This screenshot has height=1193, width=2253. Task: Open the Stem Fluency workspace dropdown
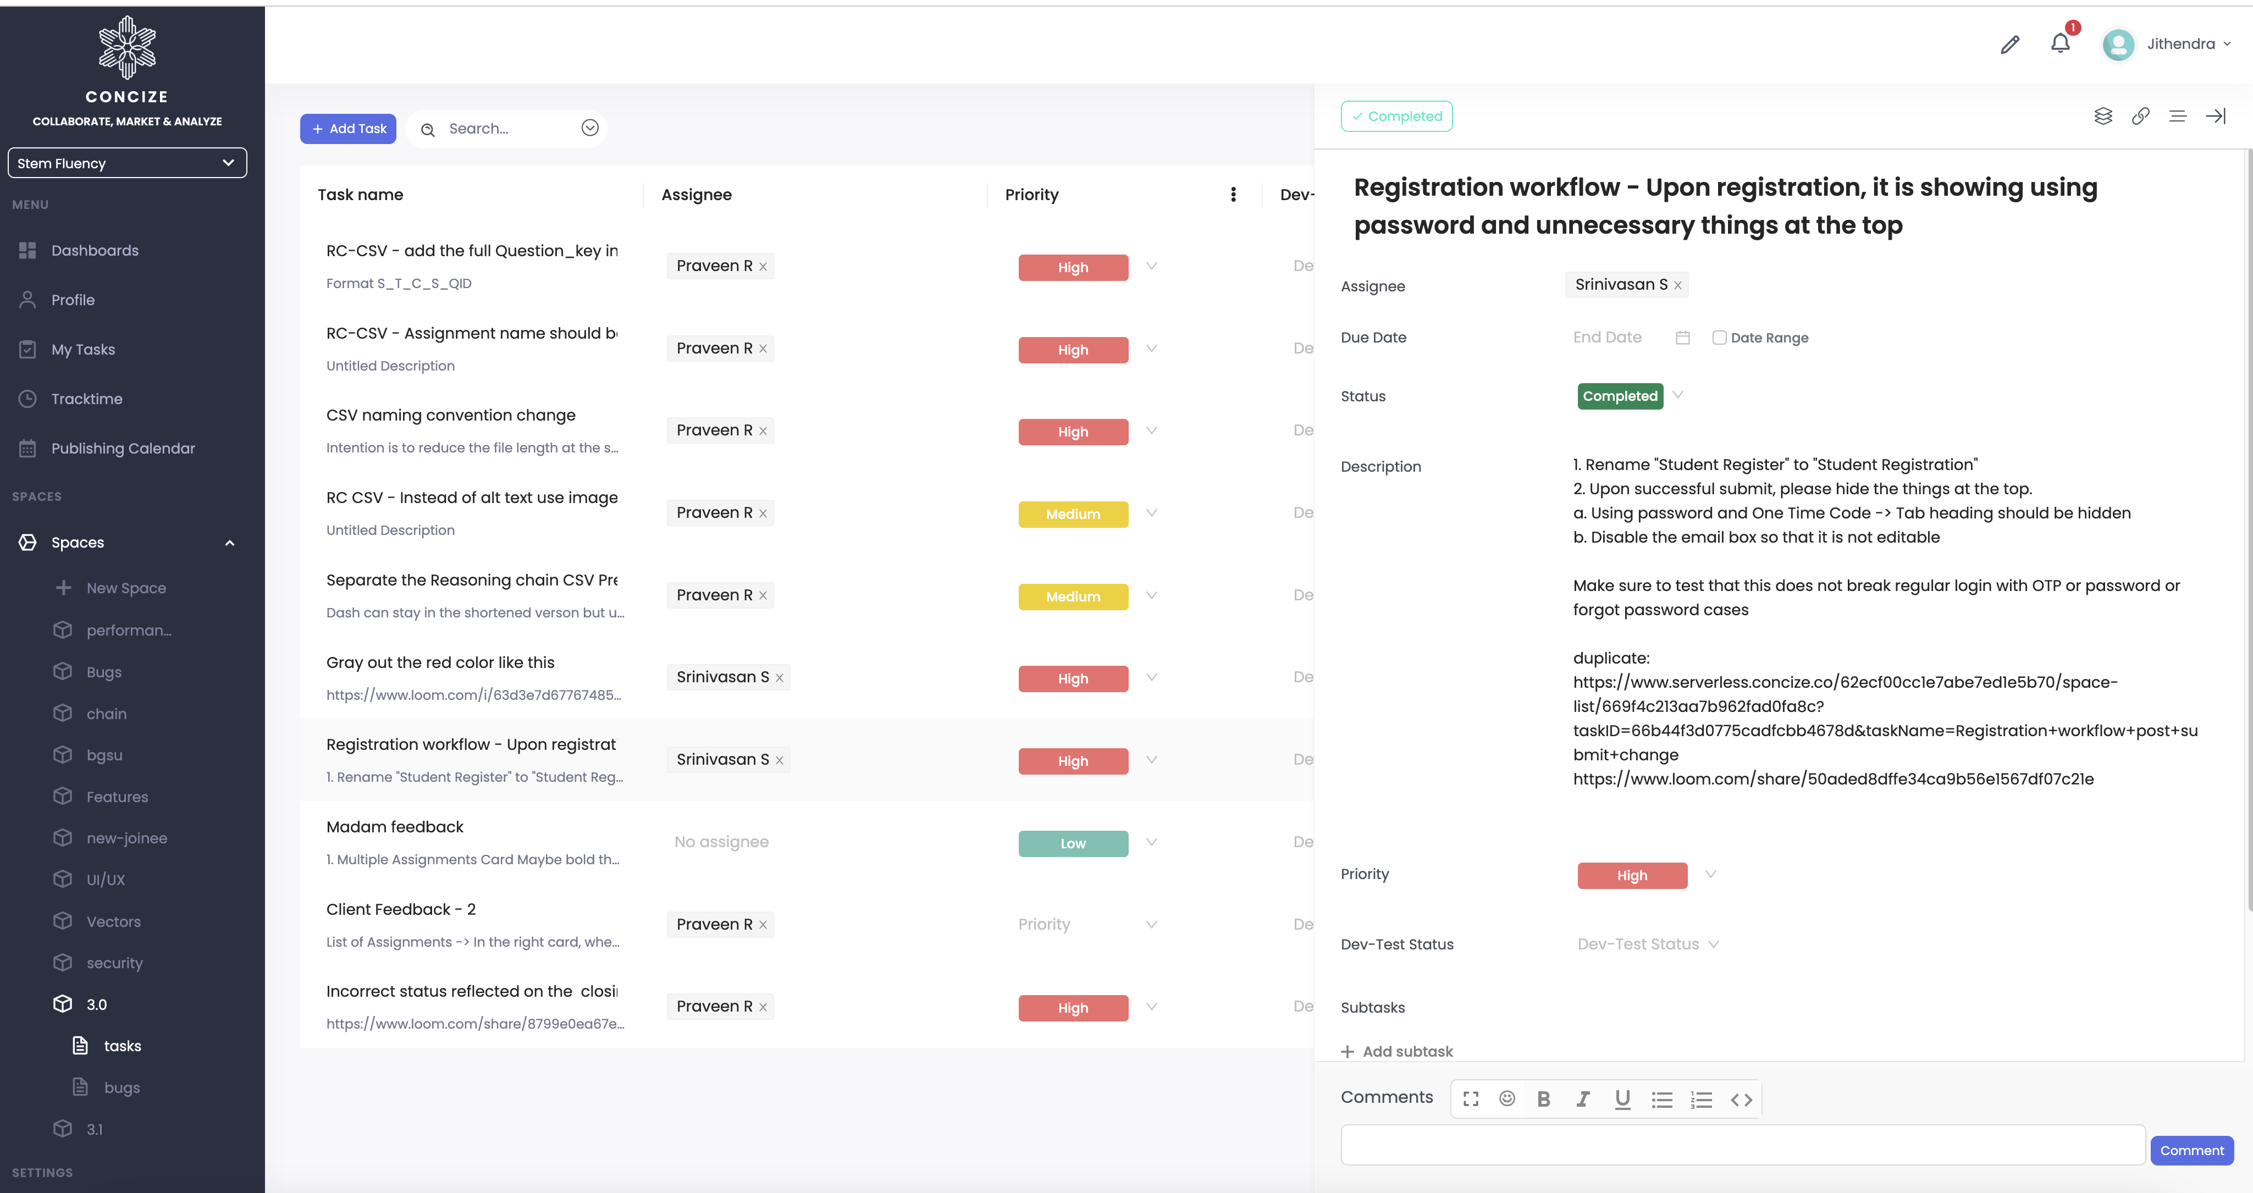click(127, 163)
